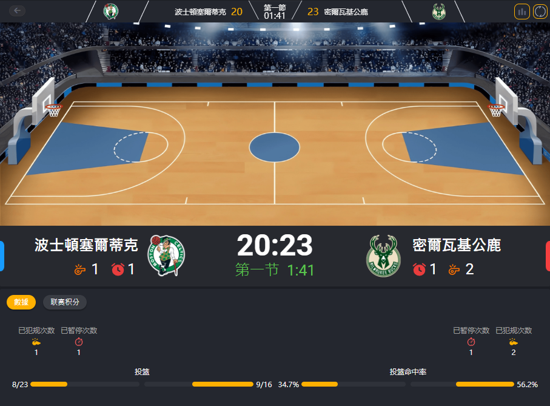Click the Bucks foul whistle icon
This screenshot has width=550, height=406.
point(454,269)
